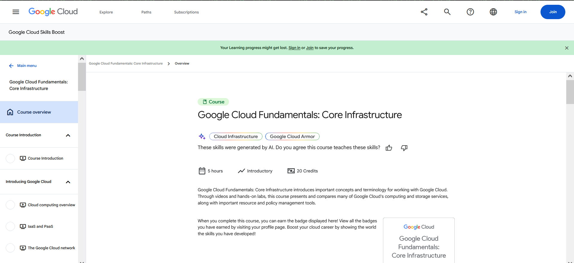Open IaaS and PaaS lesson
This screenshot has height=263, width=574.
pyautogui.click(x=40, y=227)
